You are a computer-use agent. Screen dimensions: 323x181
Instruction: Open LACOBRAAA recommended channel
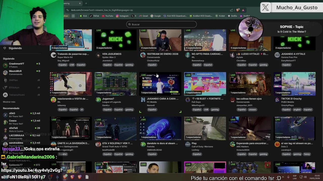[21, 137]
